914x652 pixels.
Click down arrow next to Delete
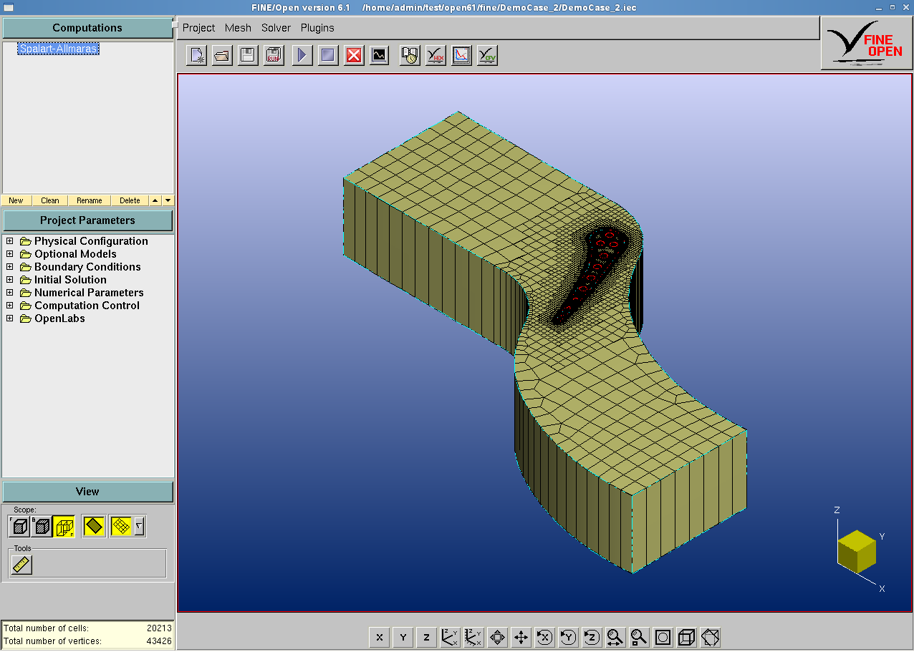168,200
